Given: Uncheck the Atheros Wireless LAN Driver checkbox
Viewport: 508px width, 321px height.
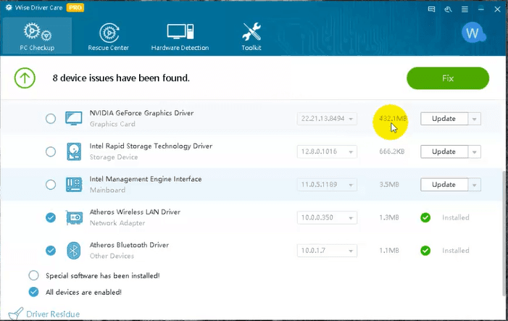Looking at the screenshot, I should click(51, 217).
